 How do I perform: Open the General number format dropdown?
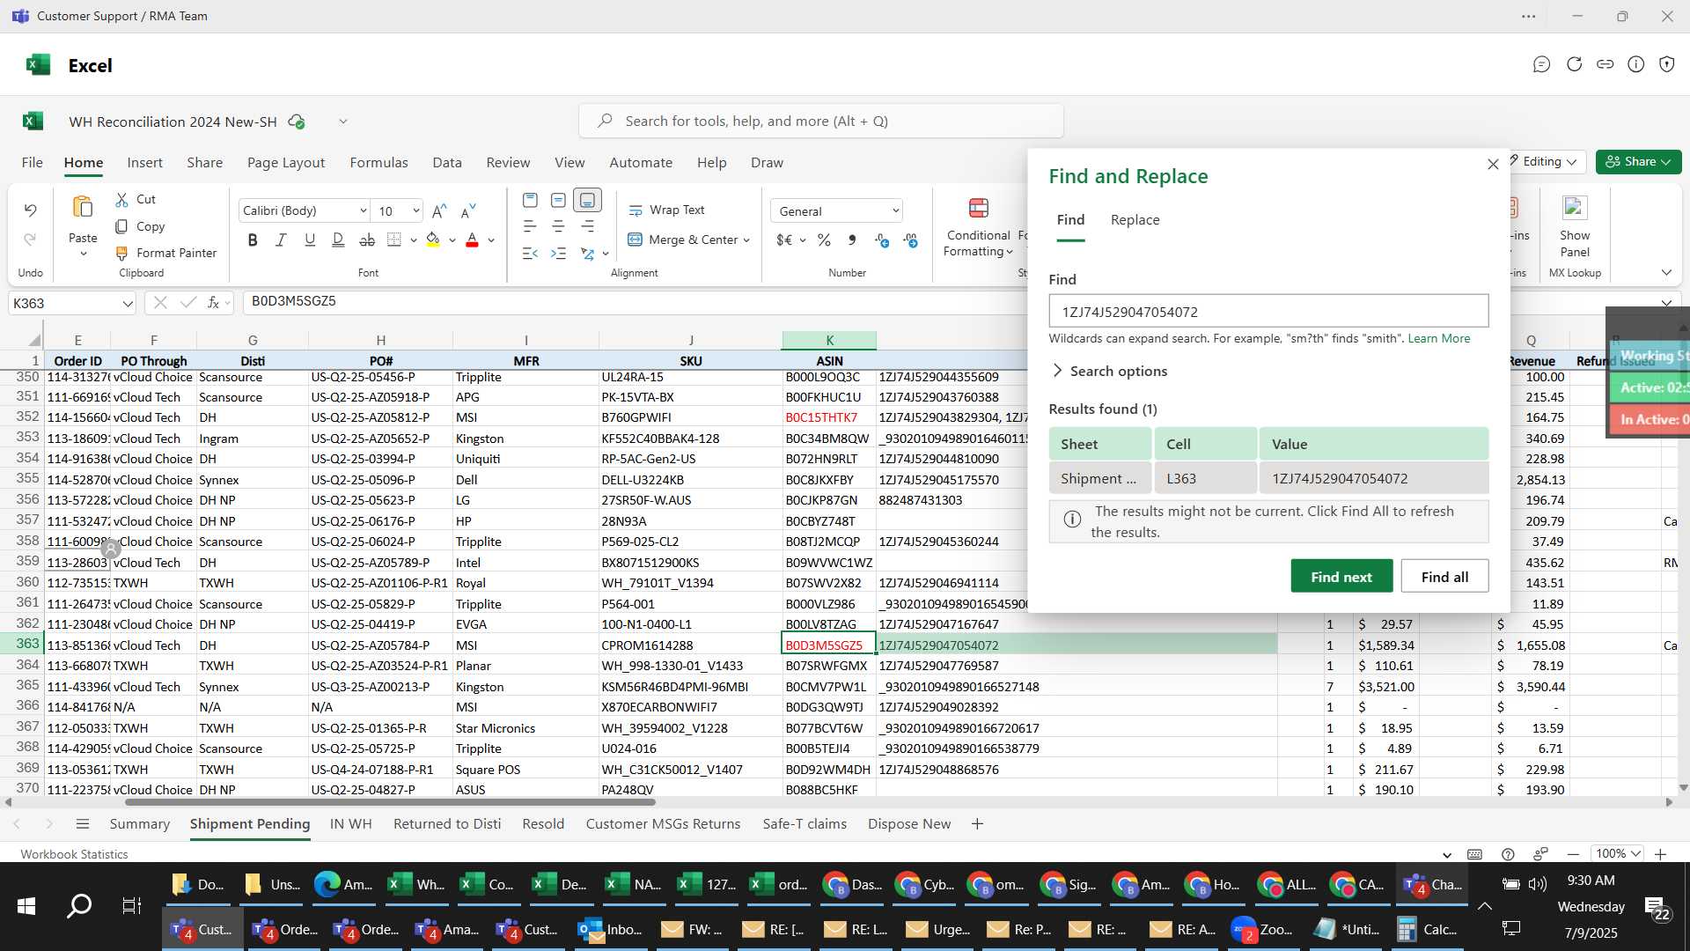pos(837,211)
